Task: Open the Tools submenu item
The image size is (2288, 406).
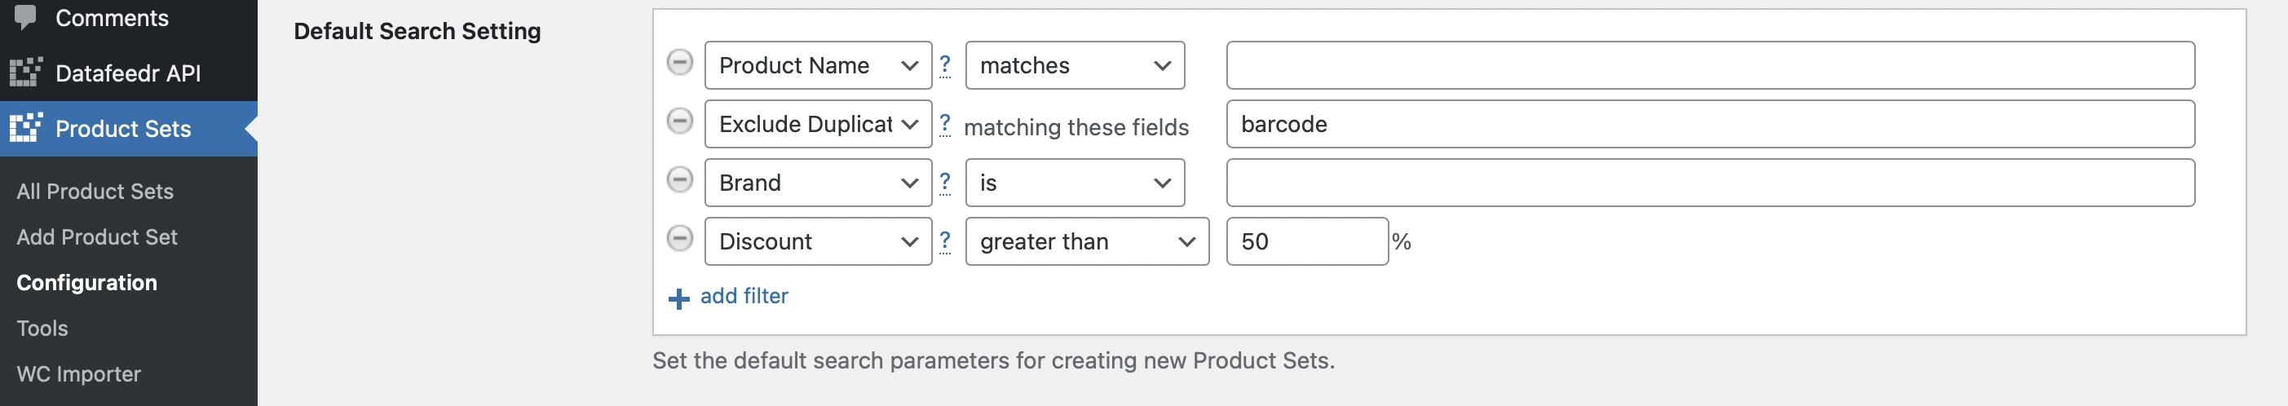Action: pos(42,328)
